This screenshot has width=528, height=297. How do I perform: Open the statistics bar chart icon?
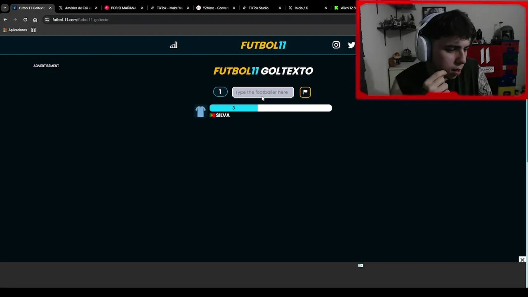click(x=174, y=45)
